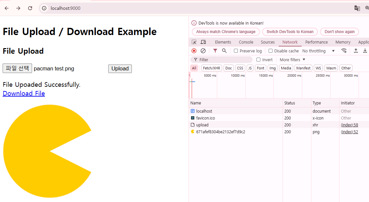Viewport: 369px width, 202px height.
Task: Click the DevTools info notice icon
Action: click(194, 23)
